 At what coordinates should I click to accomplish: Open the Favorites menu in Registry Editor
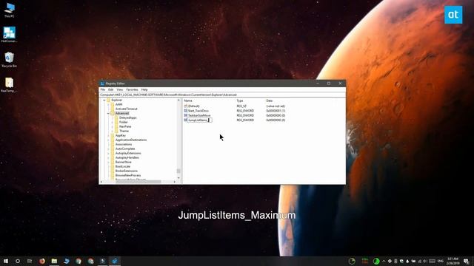[x=132, y=89]
